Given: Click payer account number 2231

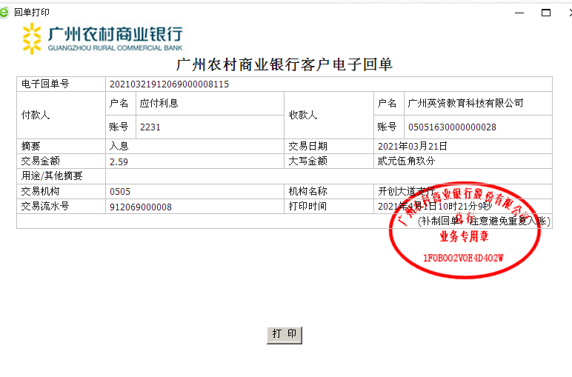Looking at the screenshot, I should [x=150, y=127].
